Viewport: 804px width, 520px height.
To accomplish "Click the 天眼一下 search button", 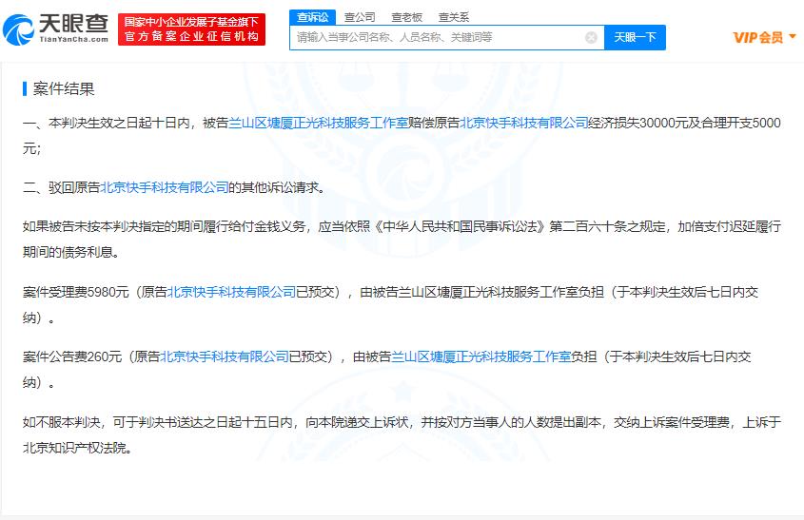I will 635,37.
